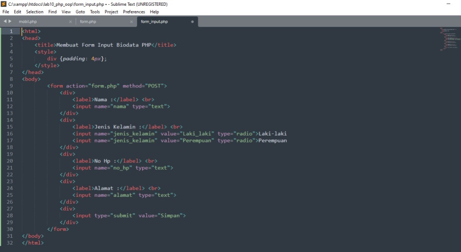Click the "Jenis Kelamin :" label text
This screenshot has width=461, height=252.
(118, 127)
